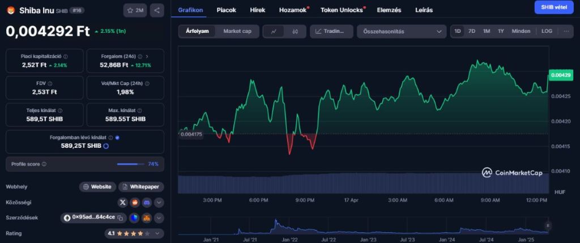
Task: Click the verified badge by circulating supply
Action: [117, 138]
